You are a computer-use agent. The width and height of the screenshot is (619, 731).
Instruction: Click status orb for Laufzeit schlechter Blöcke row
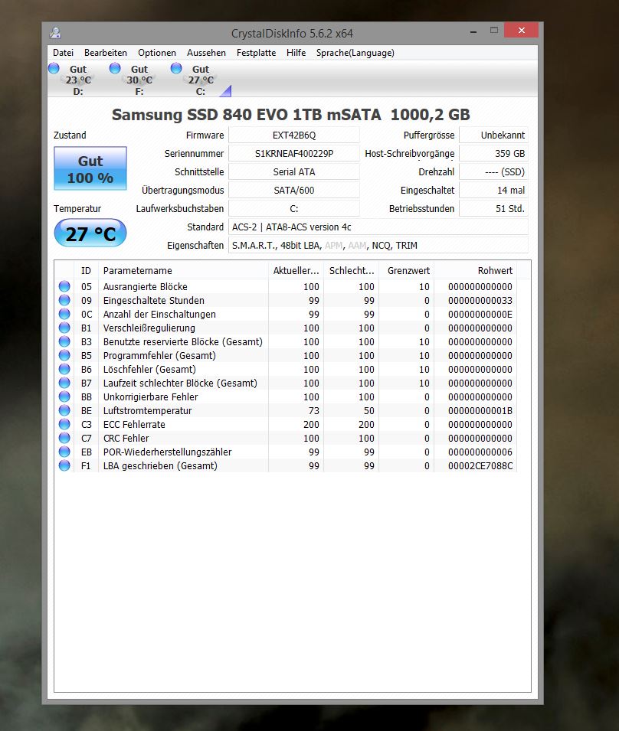(64, 383)
